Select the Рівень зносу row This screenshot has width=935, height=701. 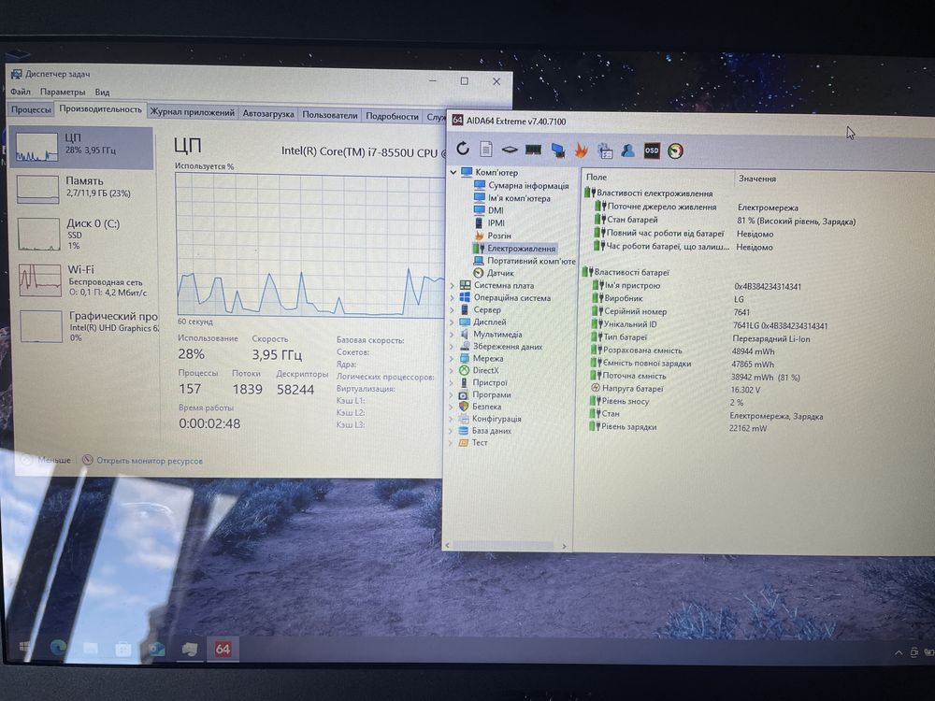(667, 402)
